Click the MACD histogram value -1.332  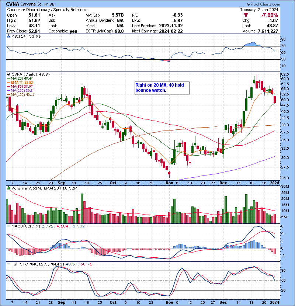click(78, 226)
